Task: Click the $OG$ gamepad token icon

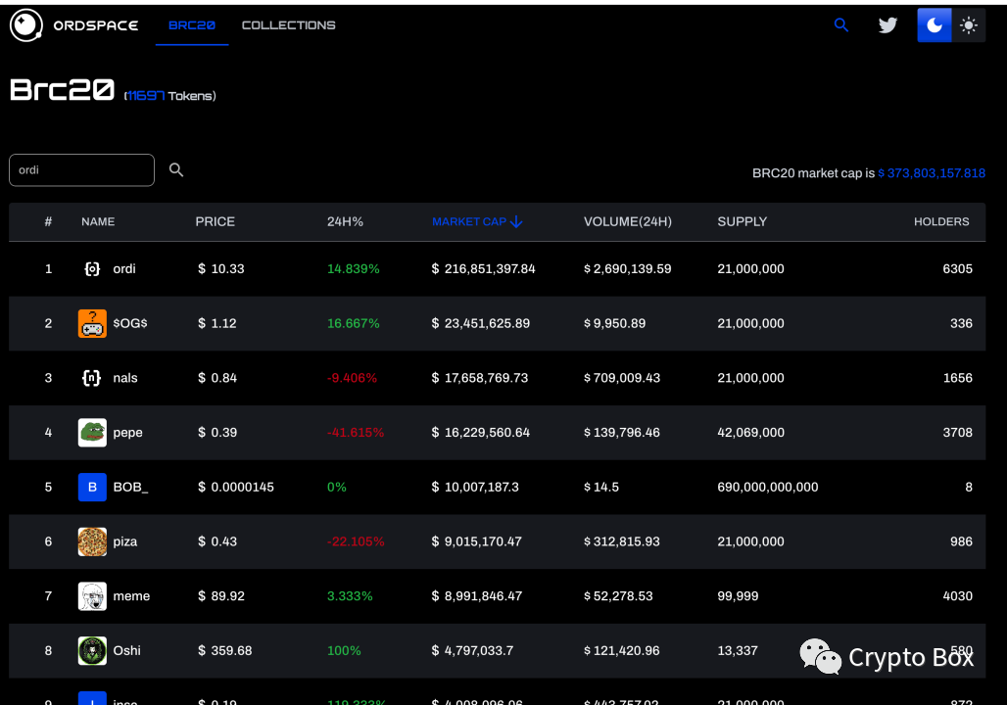Action: (x=92, y=323)
